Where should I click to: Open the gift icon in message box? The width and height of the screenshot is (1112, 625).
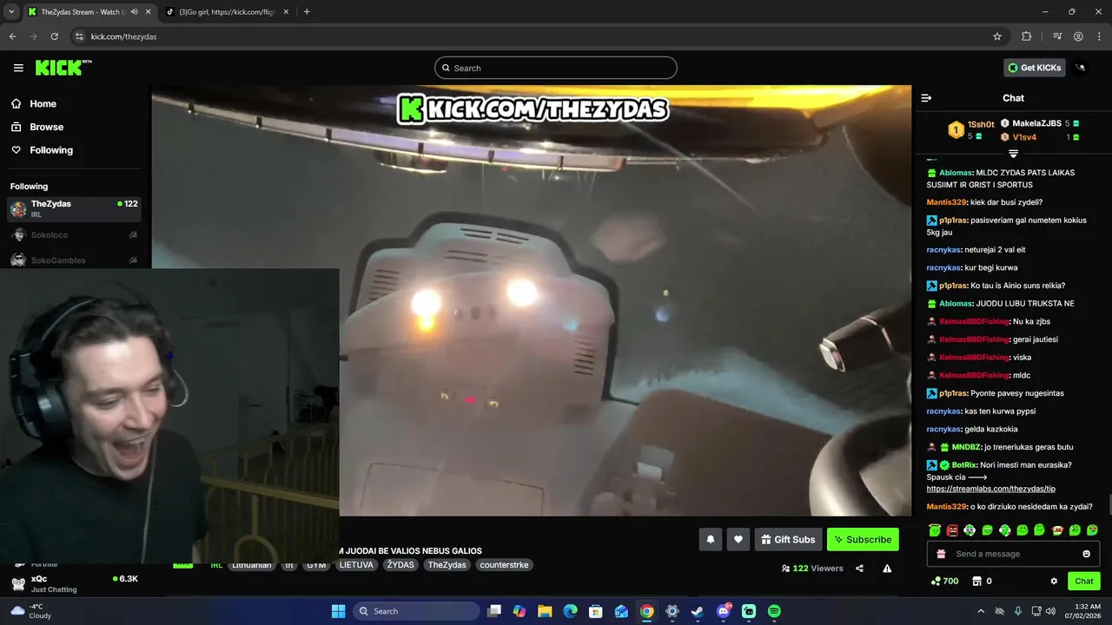(x=941, y=554)
